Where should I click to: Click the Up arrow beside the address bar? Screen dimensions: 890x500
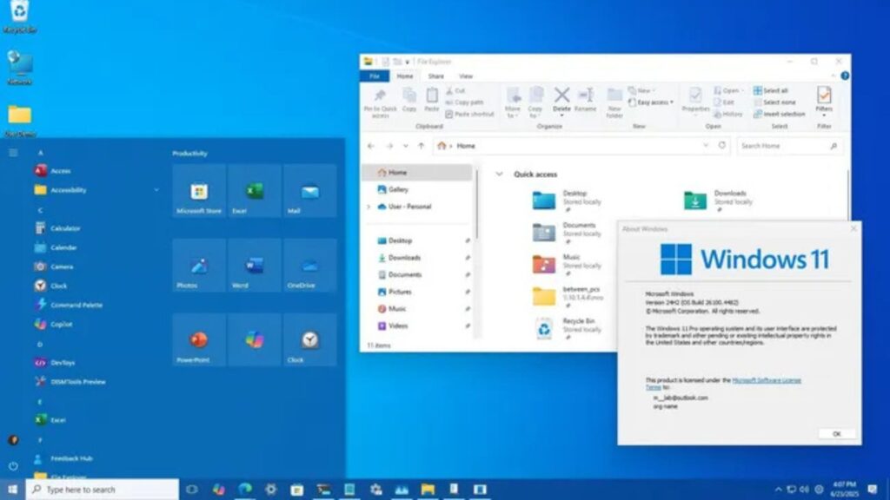[x=422, y=146]
